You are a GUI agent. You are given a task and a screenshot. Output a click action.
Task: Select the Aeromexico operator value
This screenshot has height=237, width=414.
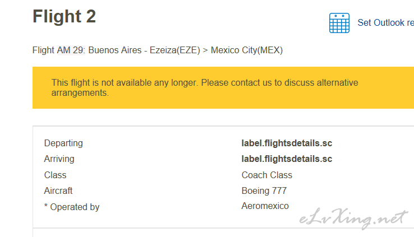[265, 206]
